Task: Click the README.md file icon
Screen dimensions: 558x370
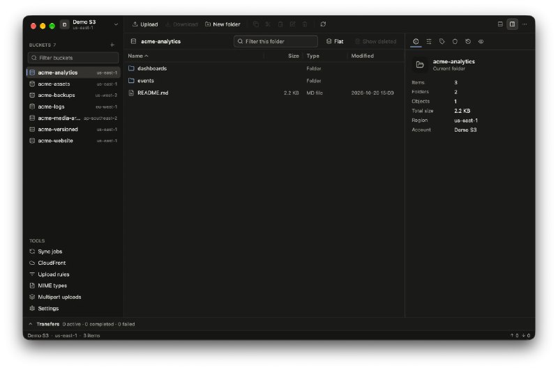Action: pos(131,93)
